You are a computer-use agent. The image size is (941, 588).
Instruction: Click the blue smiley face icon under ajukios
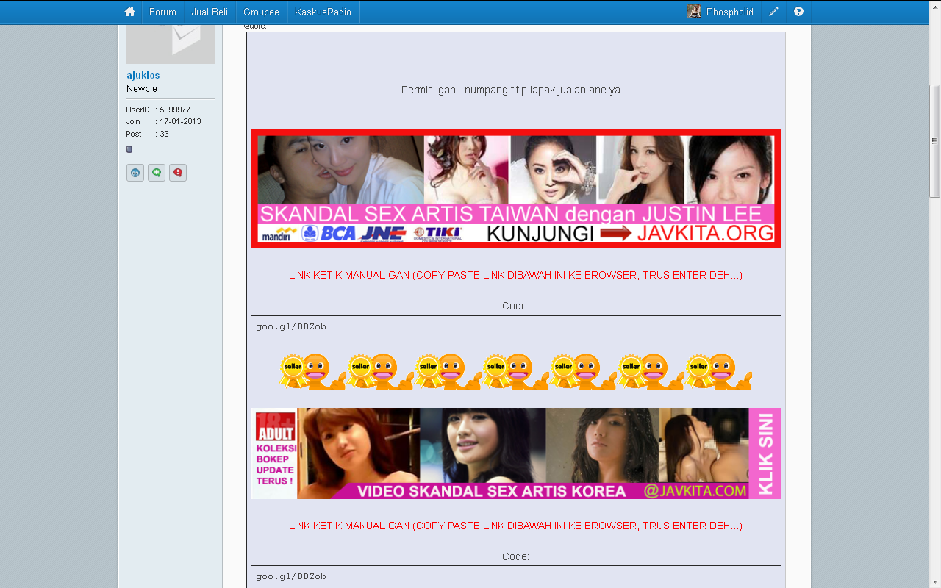pos(135,173)
